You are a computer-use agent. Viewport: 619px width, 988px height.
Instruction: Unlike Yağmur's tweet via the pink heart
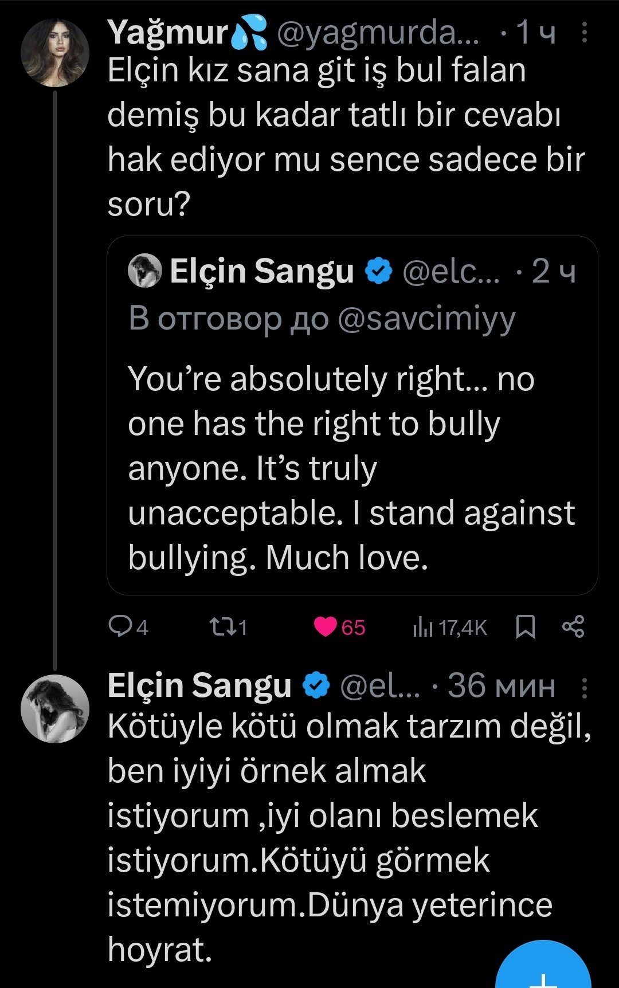tap(326, 627)
